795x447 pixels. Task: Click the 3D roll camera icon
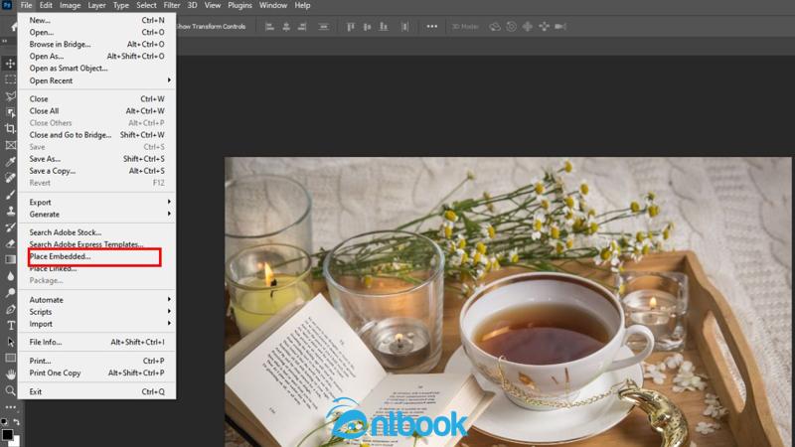point(511,27)
